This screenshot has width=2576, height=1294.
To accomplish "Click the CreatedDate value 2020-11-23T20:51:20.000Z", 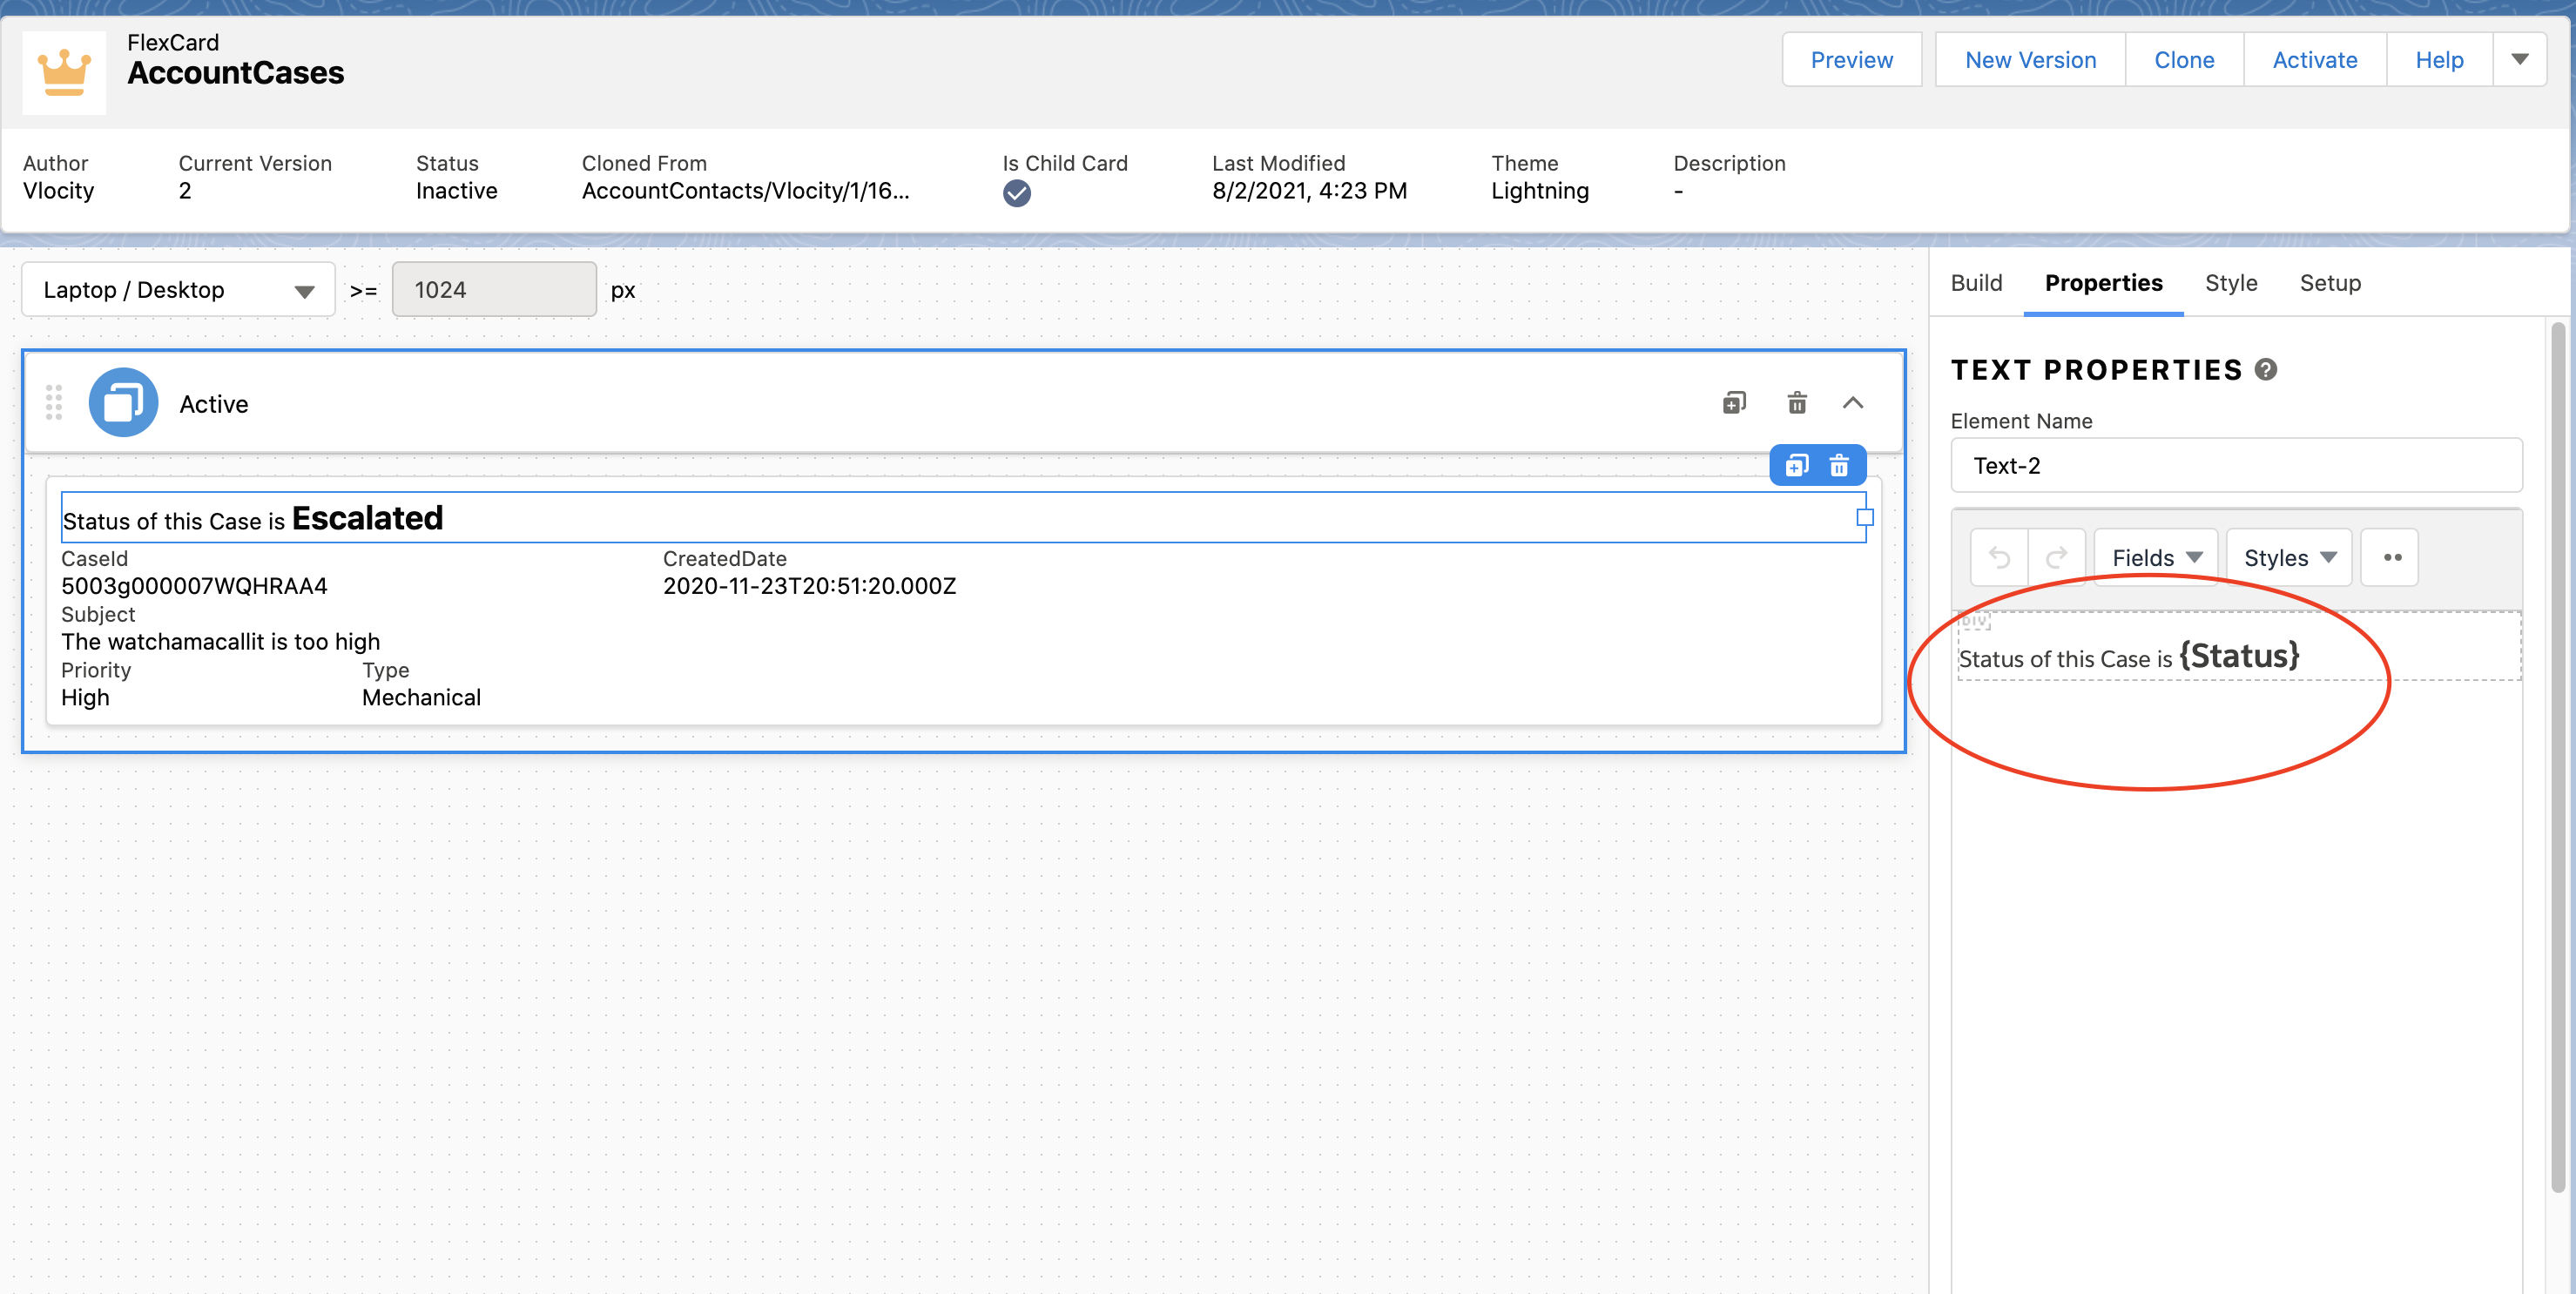I will tap(809, 586).
